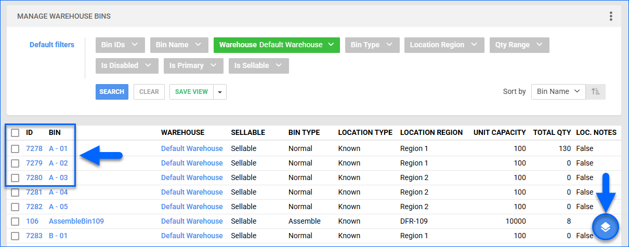Open the Sort by Bin Name dropdown

558,92
